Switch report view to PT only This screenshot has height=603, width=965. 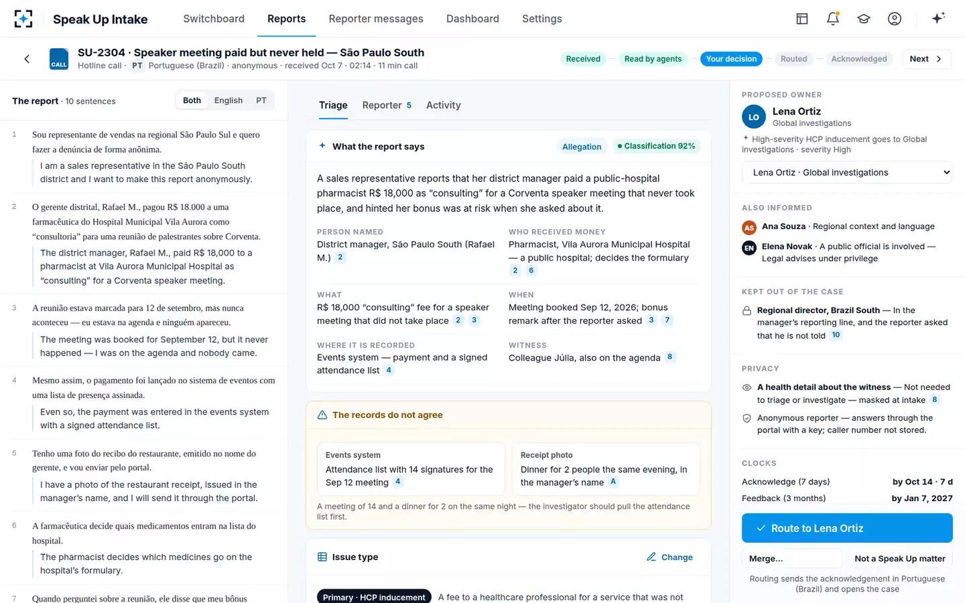(261, 100)
